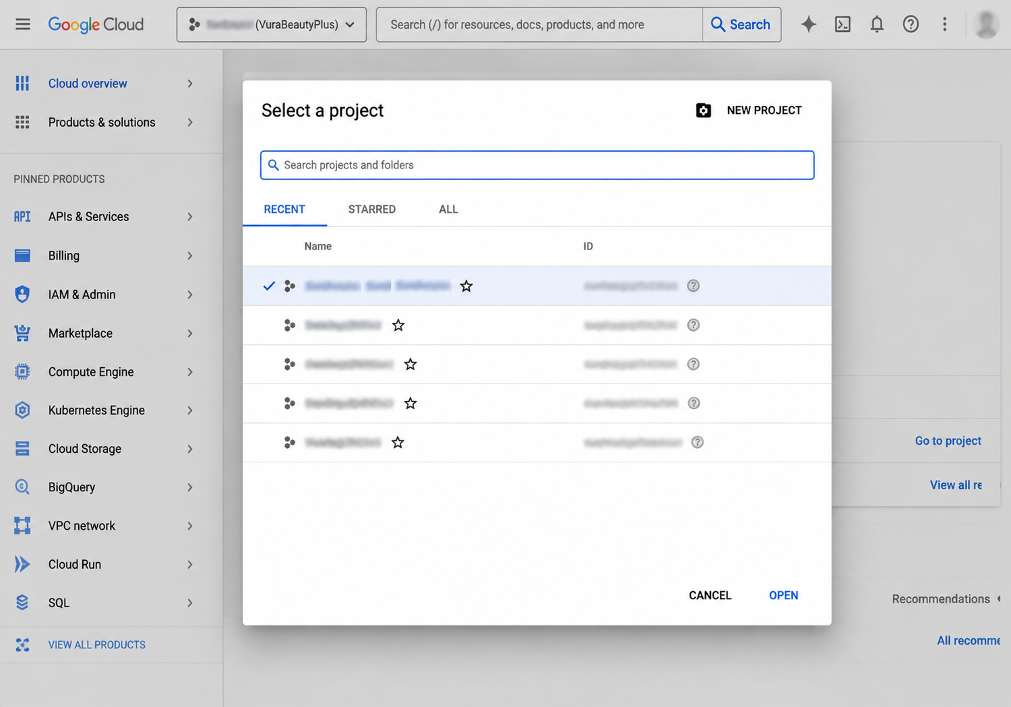Viewport: 1011px width, 707px height.
Task: Click help icon beside second project ID
Action: [x=693, y=325]
